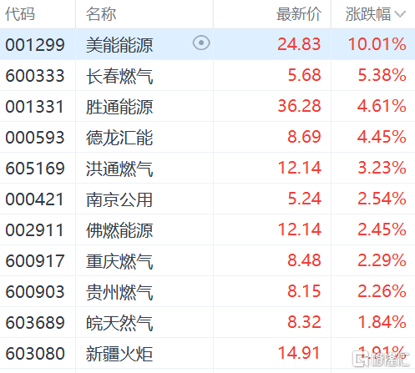
Task: Click change percentage 4.45%
Action: pyautogui.click(x=382, y=137)
